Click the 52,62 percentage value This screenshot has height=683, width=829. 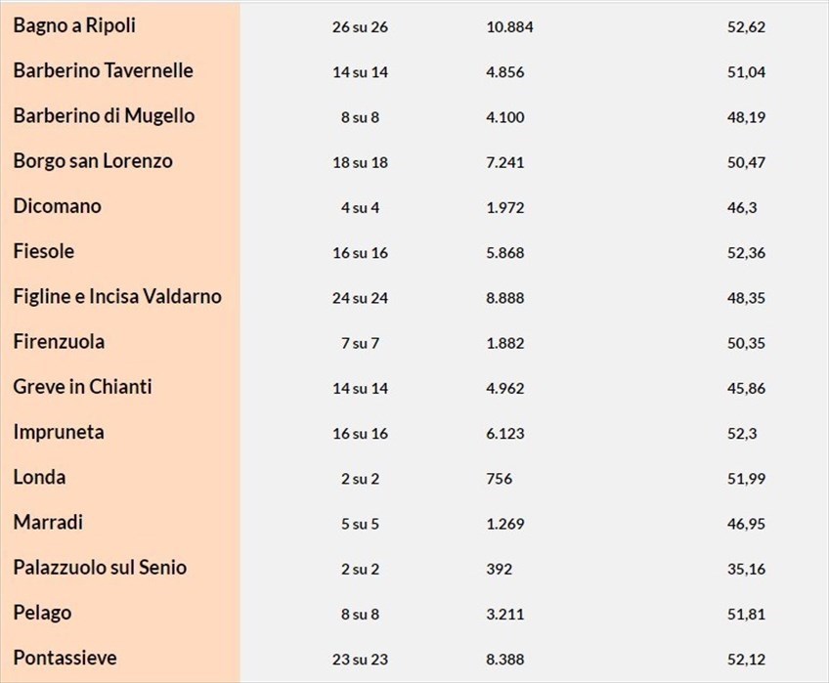tap(750, 27)
